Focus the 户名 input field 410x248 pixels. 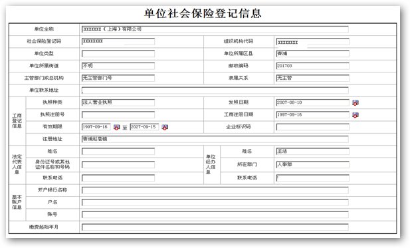click(x=215, y=203)
